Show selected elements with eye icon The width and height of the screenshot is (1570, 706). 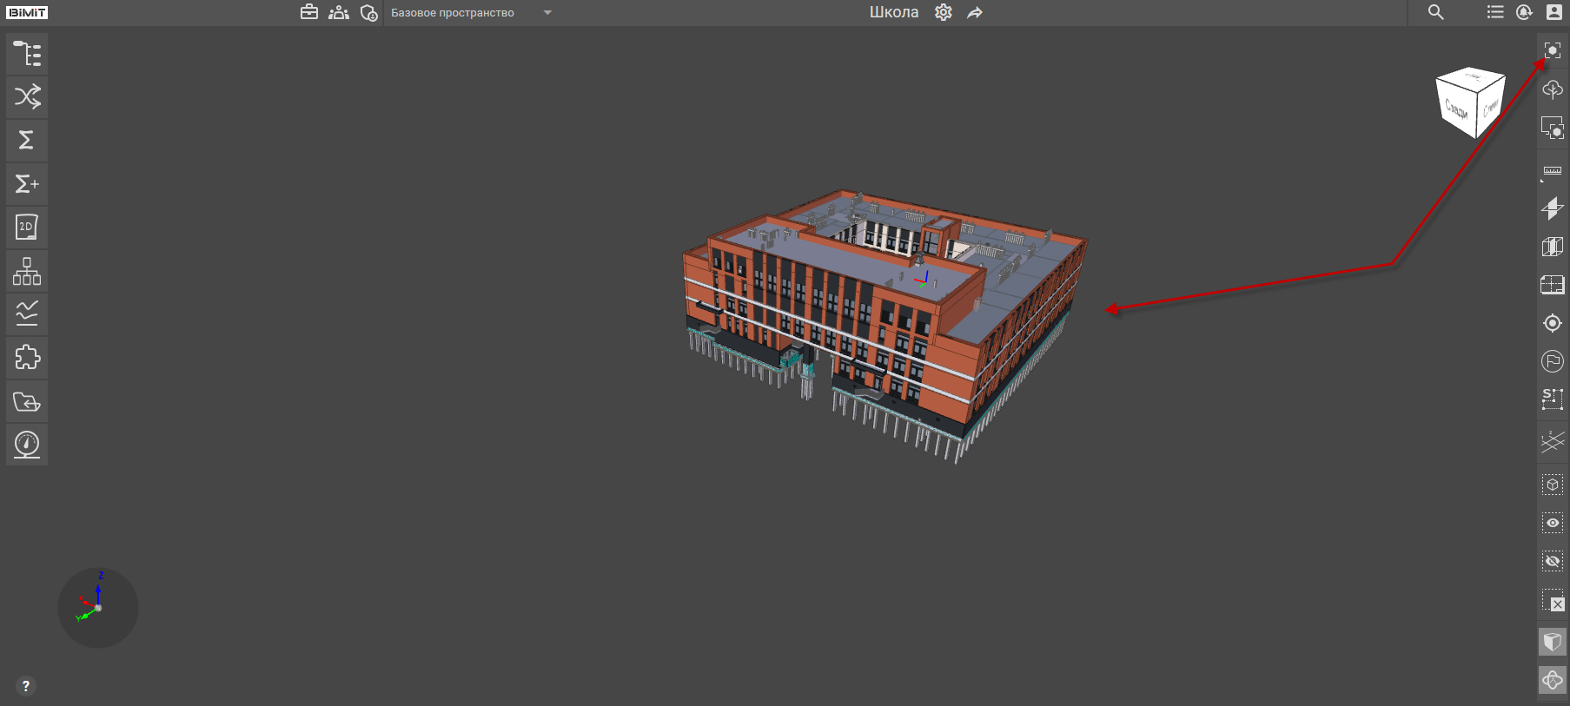click(1552, 523)
